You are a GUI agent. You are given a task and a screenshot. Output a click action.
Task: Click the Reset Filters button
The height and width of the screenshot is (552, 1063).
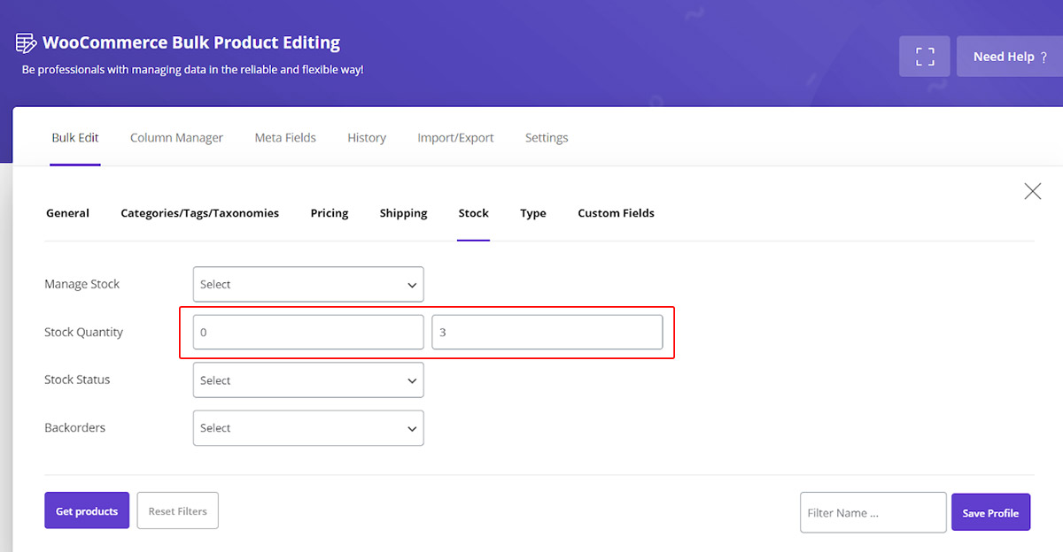click(178, 510)
